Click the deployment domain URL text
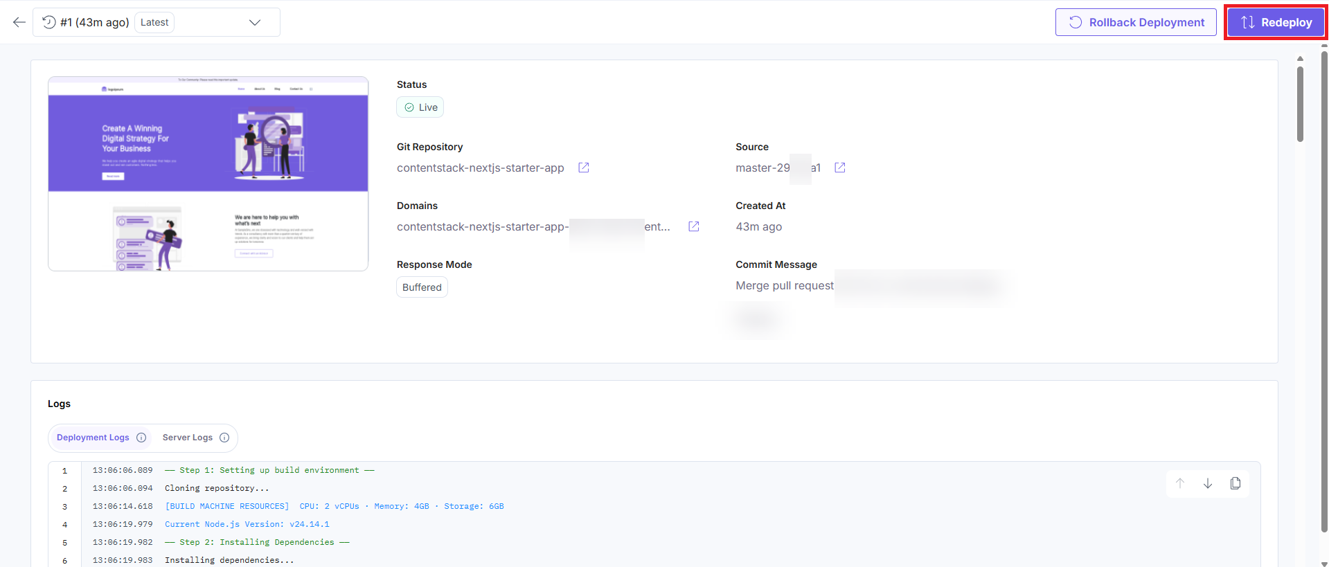This screenshot has height=567, width=1329. tap(533, 226)
